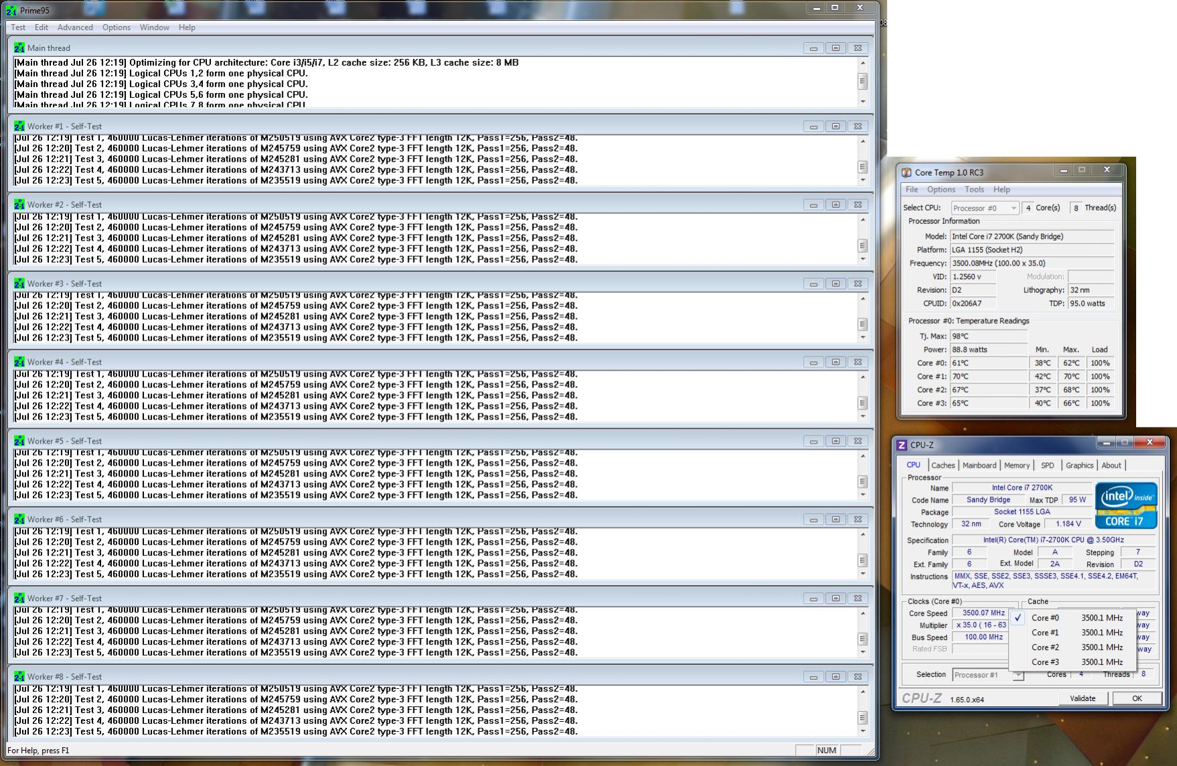The width and height of the screenshot is (1177, 766).
Task: Minimize the Worker #7 child window
Action: (x=813, y=599)
